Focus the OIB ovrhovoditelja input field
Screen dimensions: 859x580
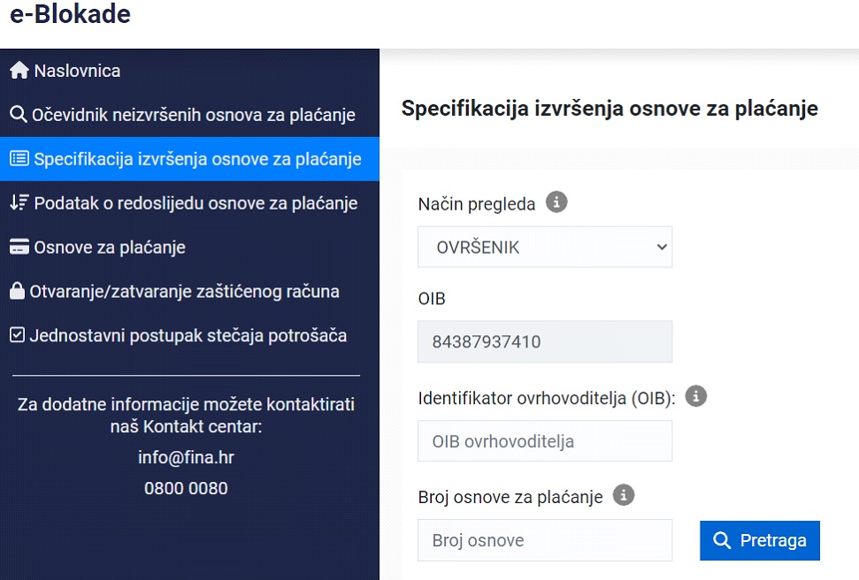[x=545, y=441]
